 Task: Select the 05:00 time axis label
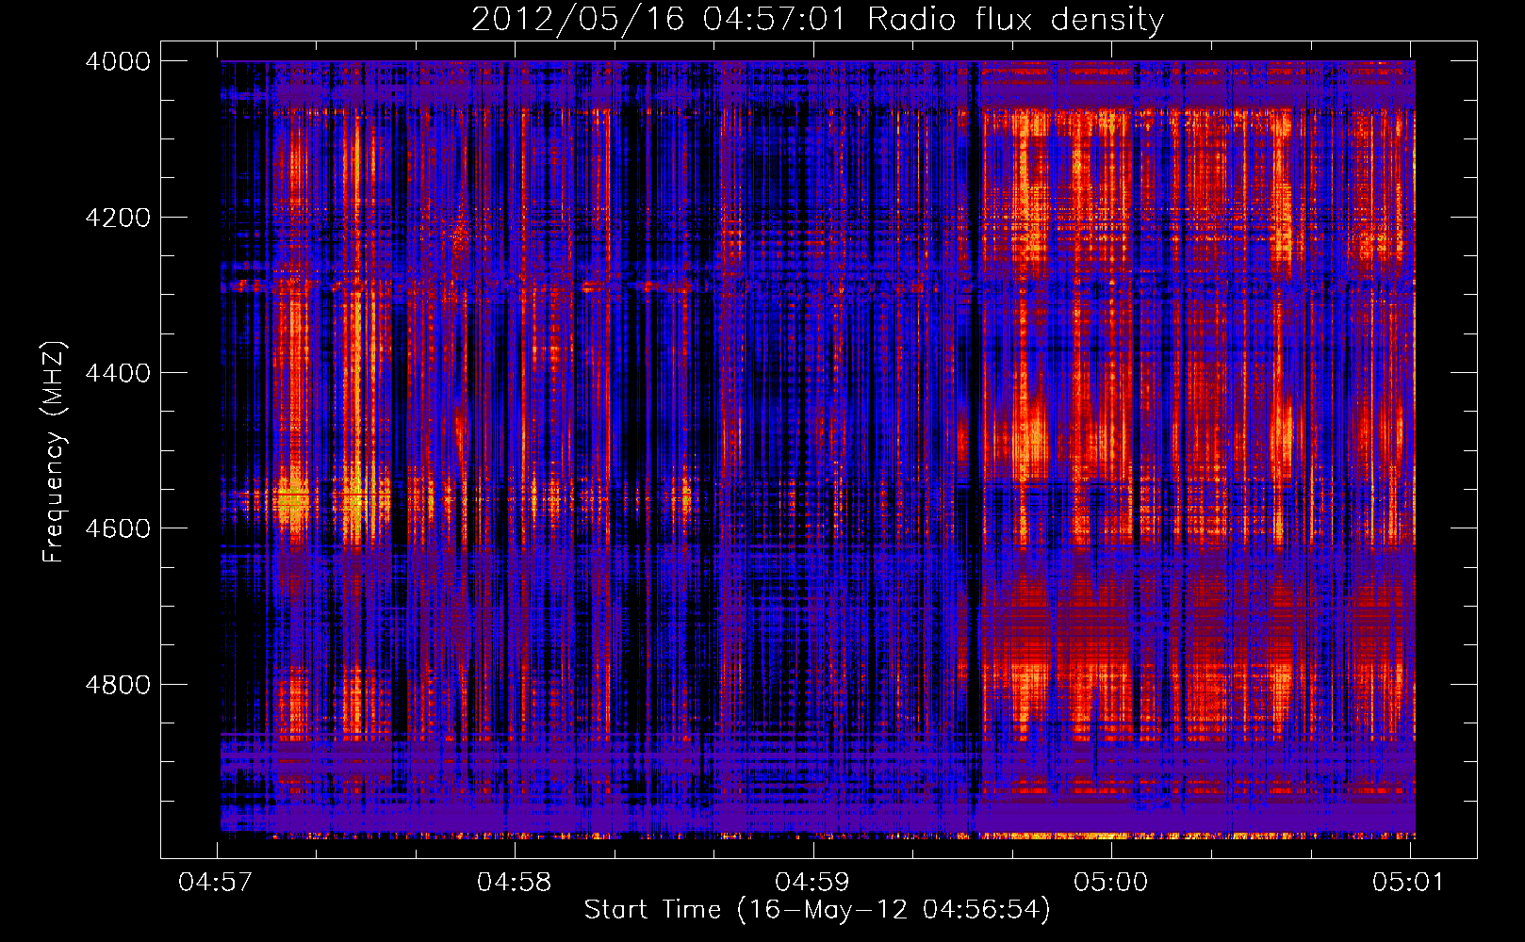coord(1110,883)
